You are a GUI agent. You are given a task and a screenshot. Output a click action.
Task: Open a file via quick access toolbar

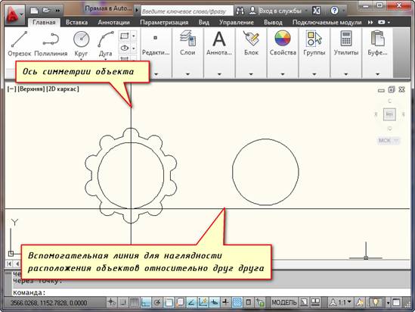coord(46,11)
